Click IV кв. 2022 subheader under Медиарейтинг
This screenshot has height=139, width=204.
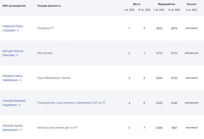tap(174, 10)
